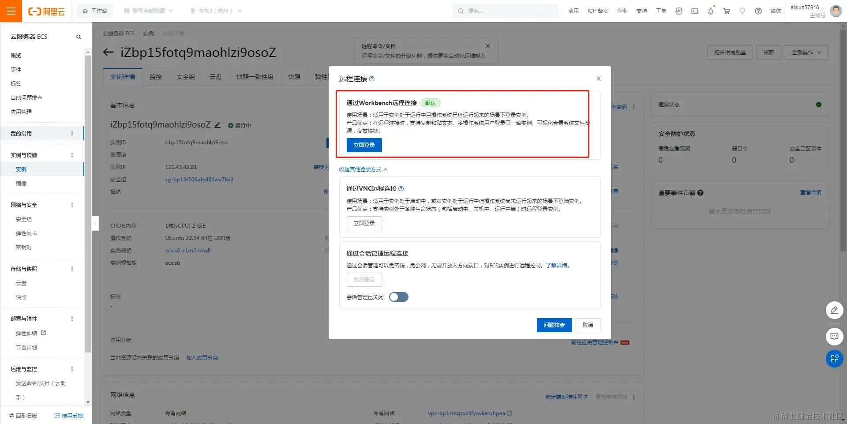This screenshot has height=424, width=847.
Task: Click the light bulb icon in the header
Action: click(742, 11)
